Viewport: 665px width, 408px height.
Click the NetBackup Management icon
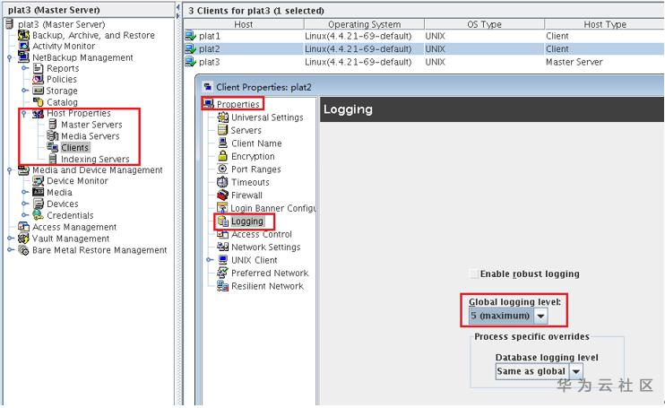(23, 57)
